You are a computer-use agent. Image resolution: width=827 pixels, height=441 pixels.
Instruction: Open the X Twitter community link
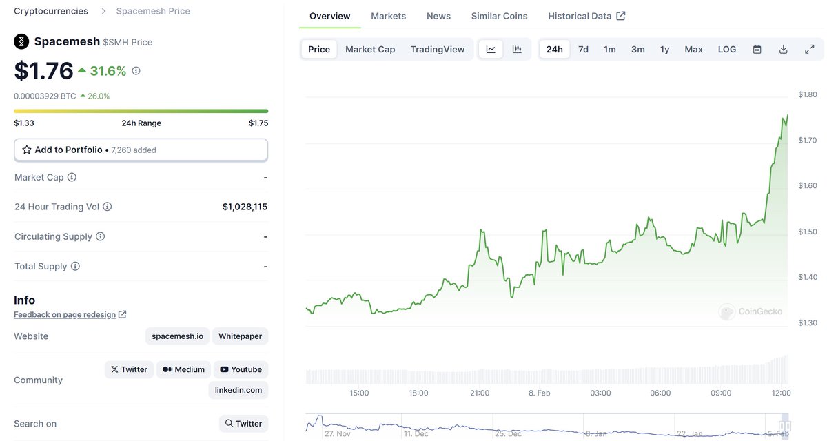click(x=129, y=369)
